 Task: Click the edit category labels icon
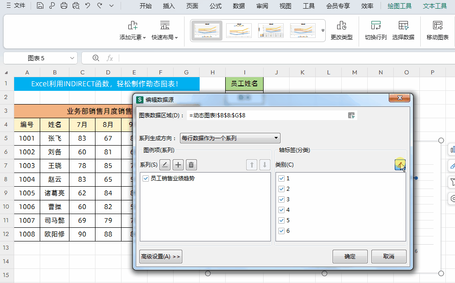pyautogui.click(x=400, y=165)
